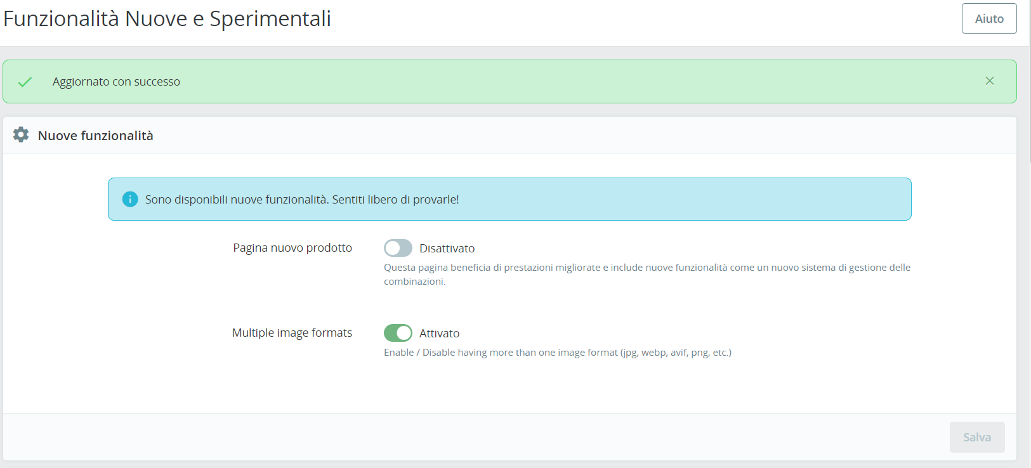Screen dimensions: 1031x468
Task: Click the gear icon beside Nuove funzionalità
Action: 21,134
